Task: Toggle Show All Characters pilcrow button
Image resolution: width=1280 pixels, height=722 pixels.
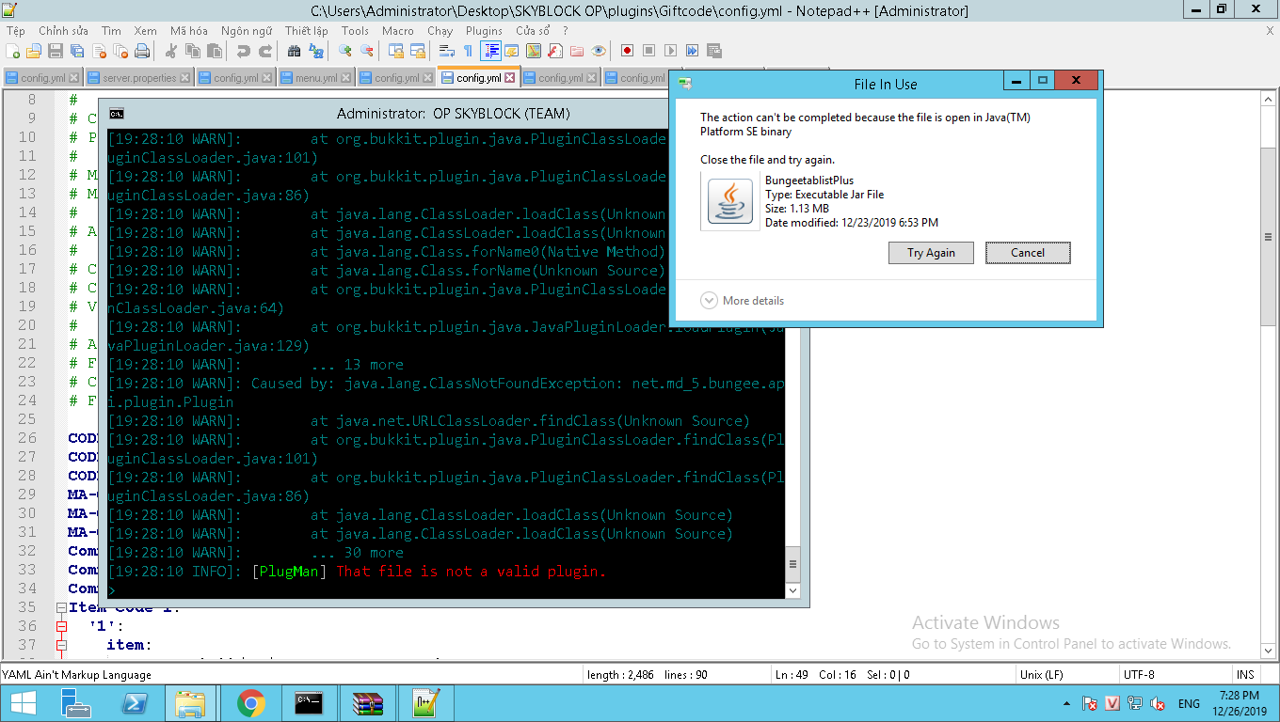Action: 468,51
